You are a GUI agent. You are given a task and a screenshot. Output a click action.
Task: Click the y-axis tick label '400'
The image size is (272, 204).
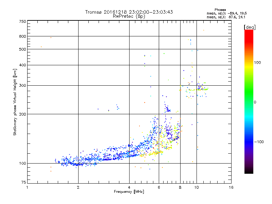click(x=22, y=65)
